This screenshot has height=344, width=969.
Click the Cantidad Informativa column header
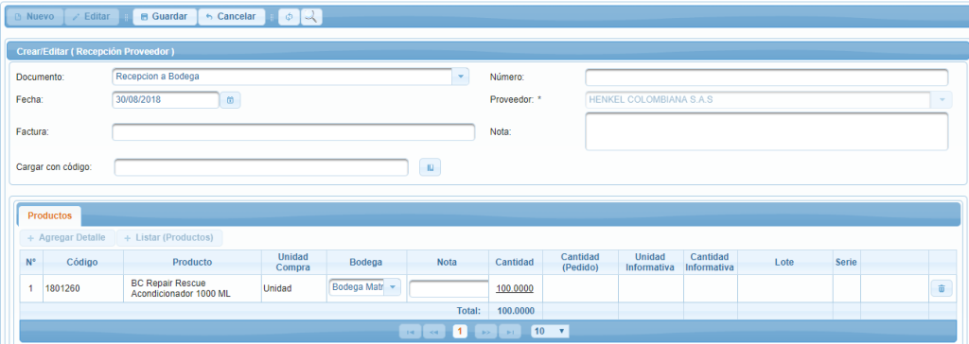click(710, 263)
